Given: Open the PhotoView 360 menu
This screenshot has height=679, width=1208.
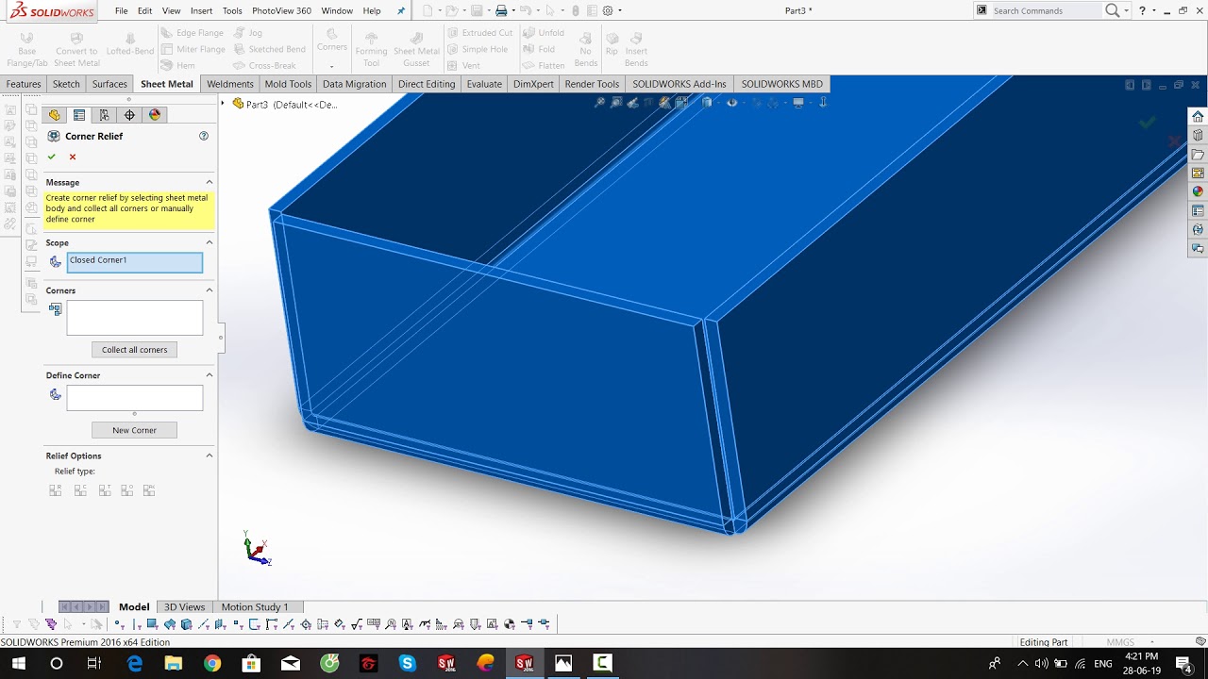Looking at the screenshot, I should point(281,11).
